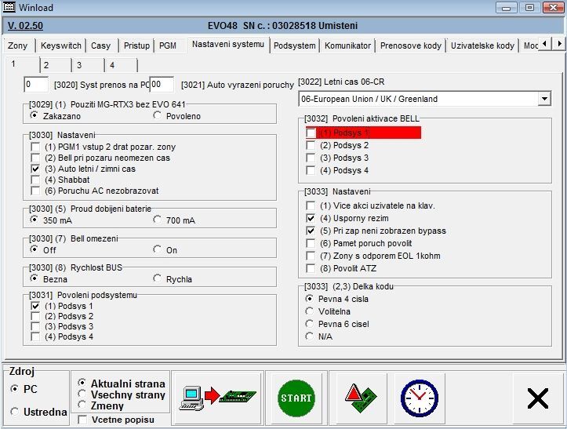Click the V. 02.50 version label

[25, 25]
